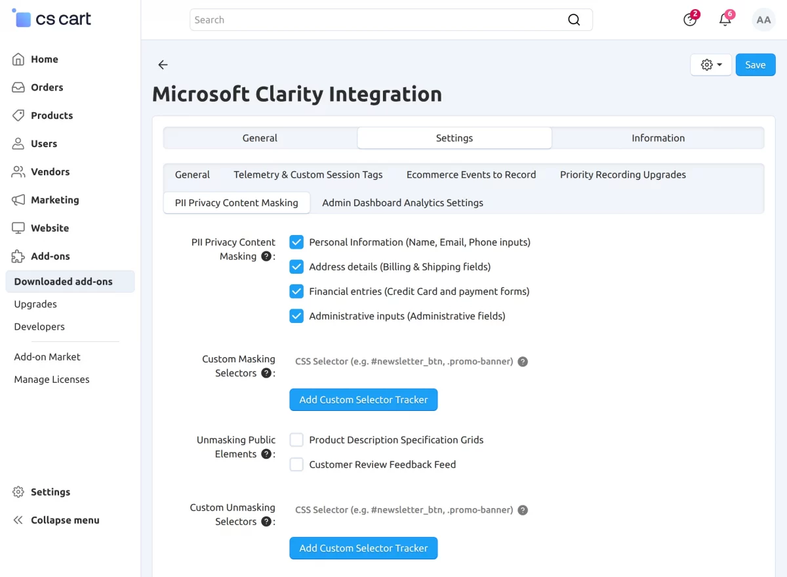Open the help icon with badge 2
787x577 pixels.
tap(690, 20)
